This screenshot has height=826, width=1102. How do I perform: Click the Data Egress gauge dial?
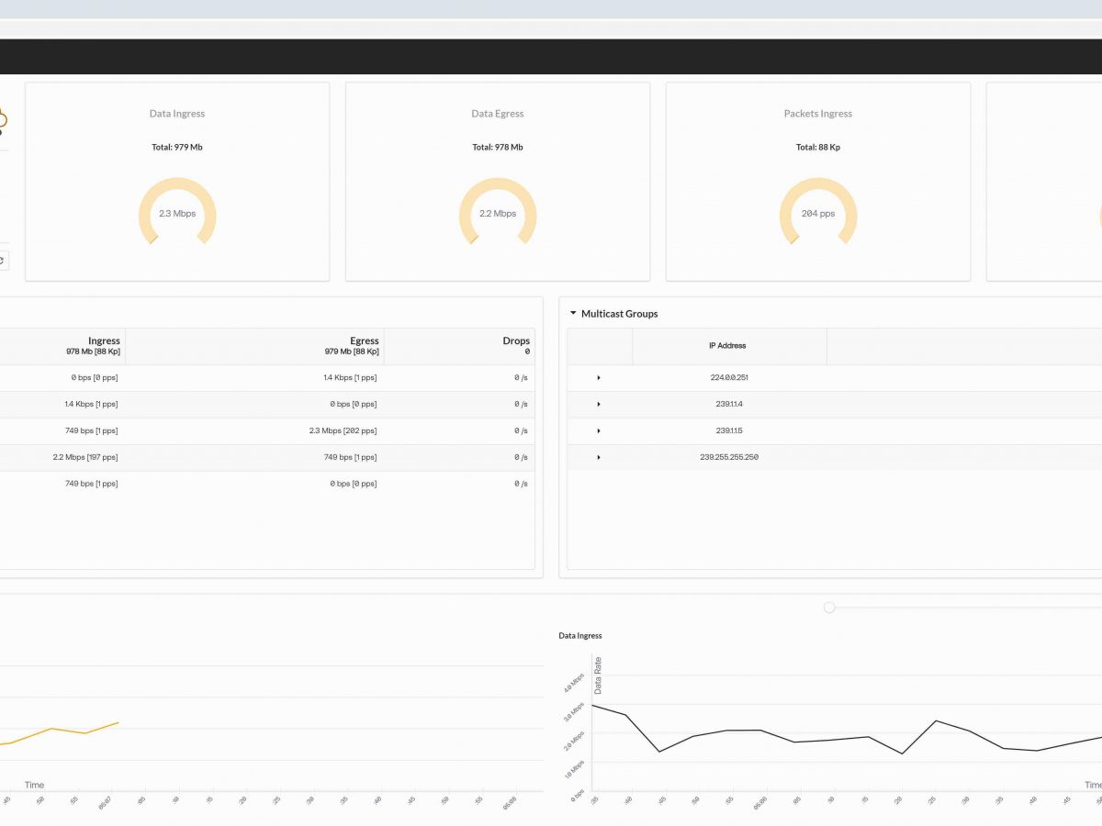coord(498,213)
